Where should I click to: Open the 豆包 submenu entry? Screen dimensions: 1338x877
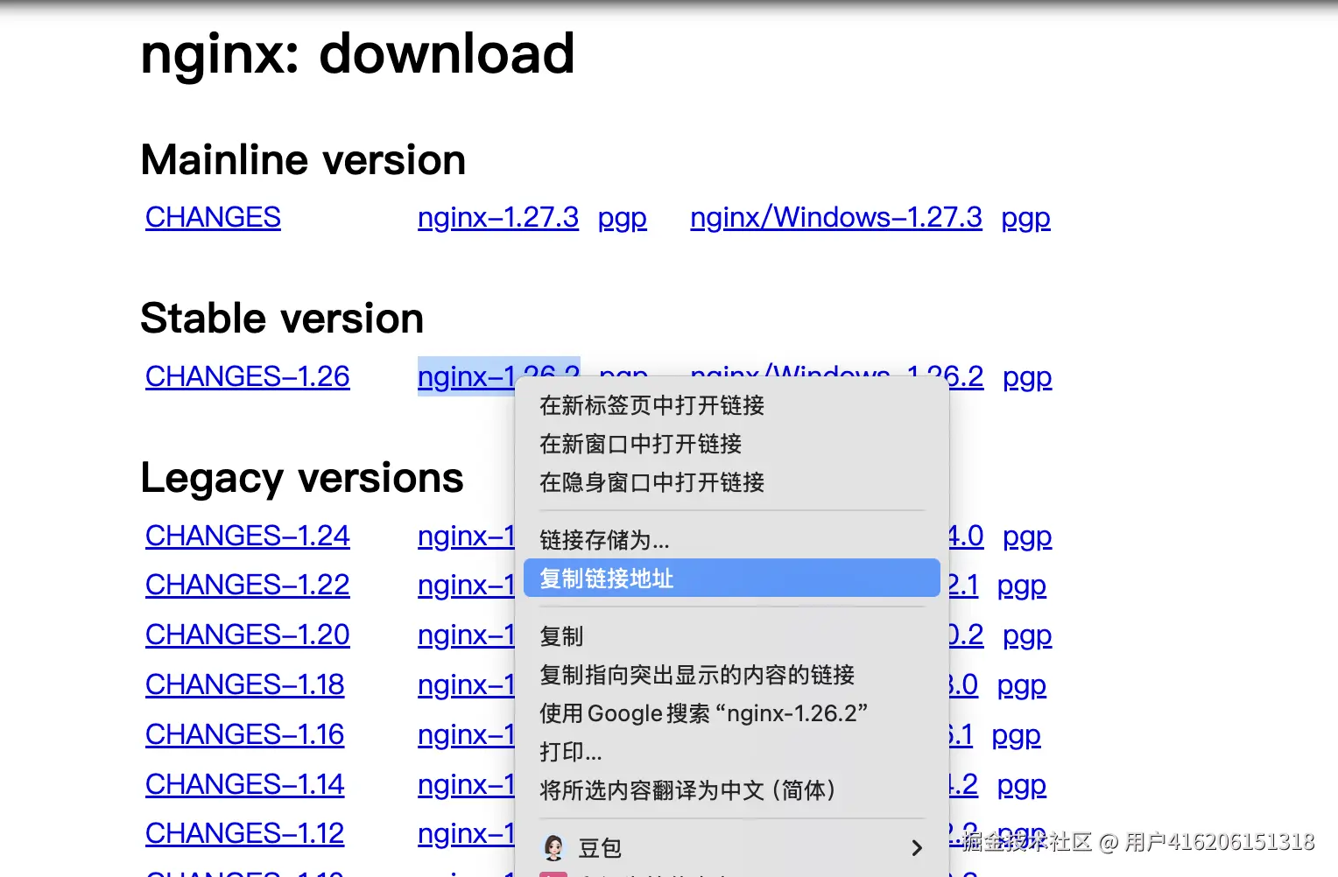(732, 847)
